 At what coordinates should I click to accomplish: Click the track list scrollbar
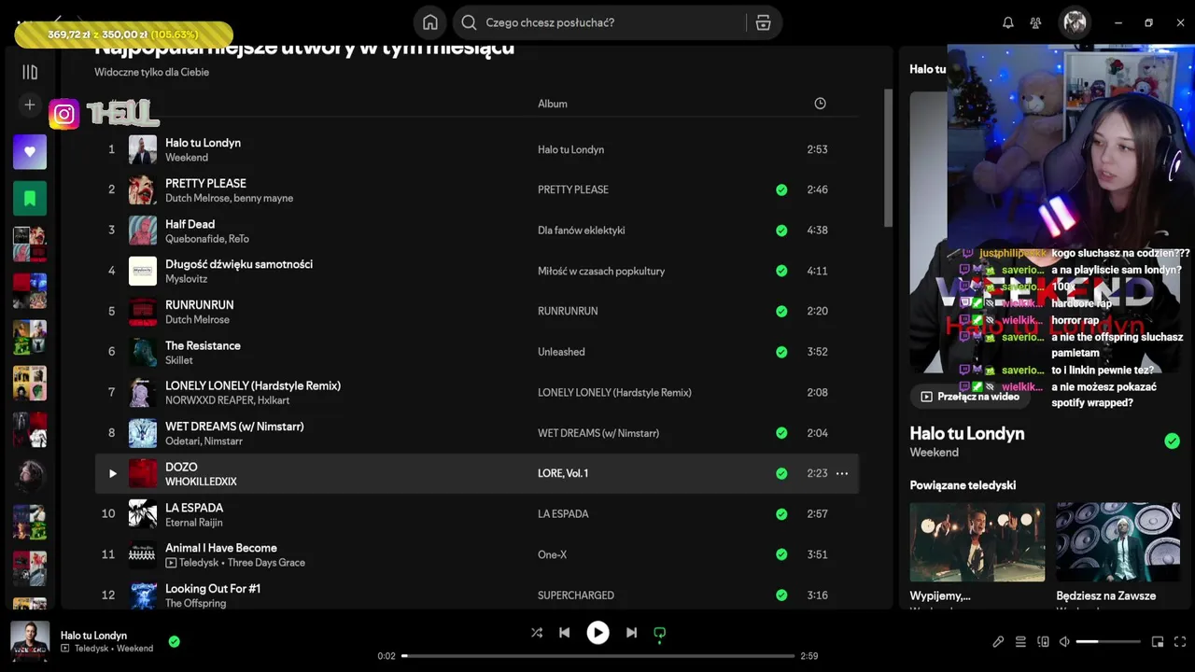pyautogui.click(x=888, y=159)
